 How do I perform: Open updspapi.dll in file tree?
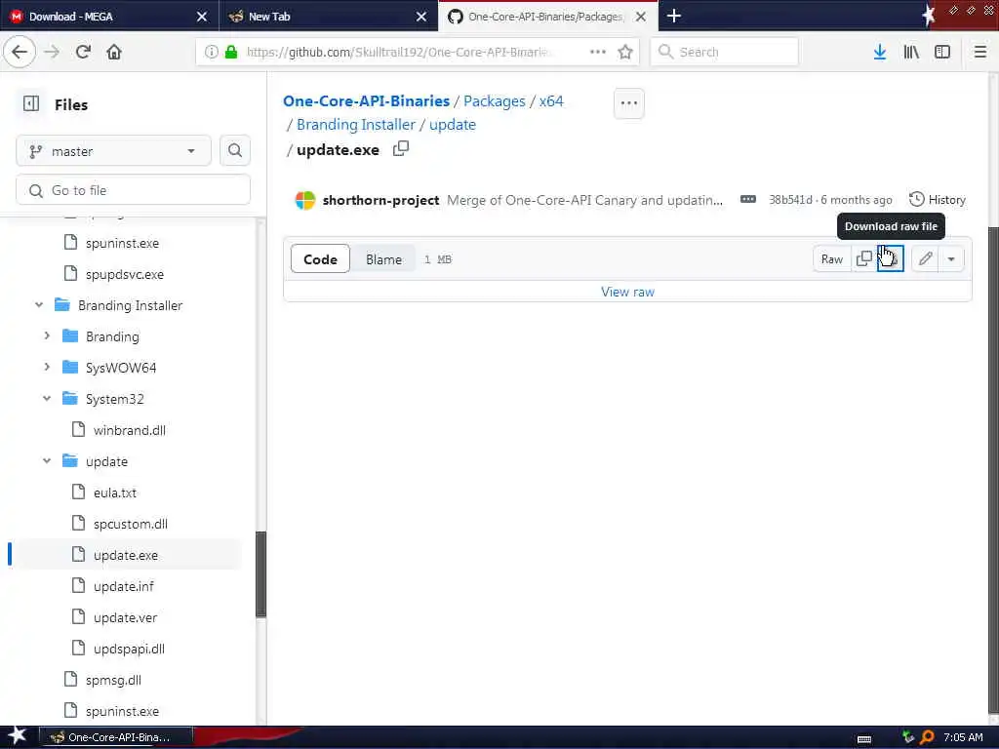(129, 649)
